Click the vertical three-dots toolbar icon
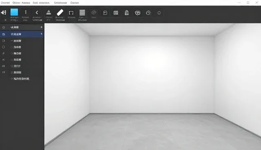The width and height of the screenshot is (261, 150). (x=26, y=12)
